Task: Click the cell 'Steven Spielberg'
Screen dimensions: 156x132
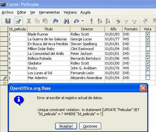Action: coord(87,44)
